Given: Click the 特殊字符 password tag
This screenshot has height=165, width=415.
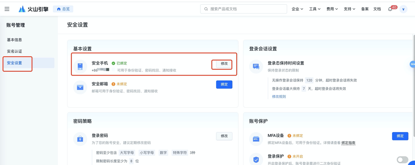Looking at the screenshot, I should (180, 153).
